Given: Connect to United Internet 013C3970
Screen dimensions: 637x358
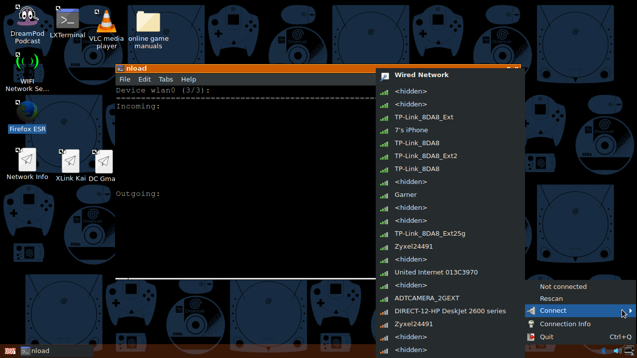Looking at the screenshot, I should 450,272.
